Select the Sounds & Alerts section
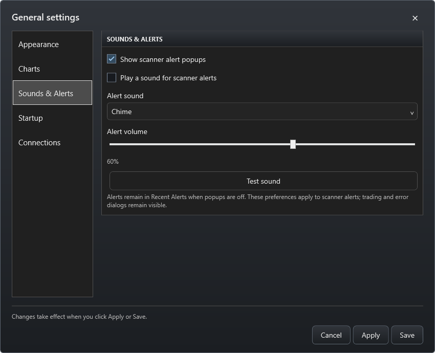 pyautogui.click(x=52, y=93)
